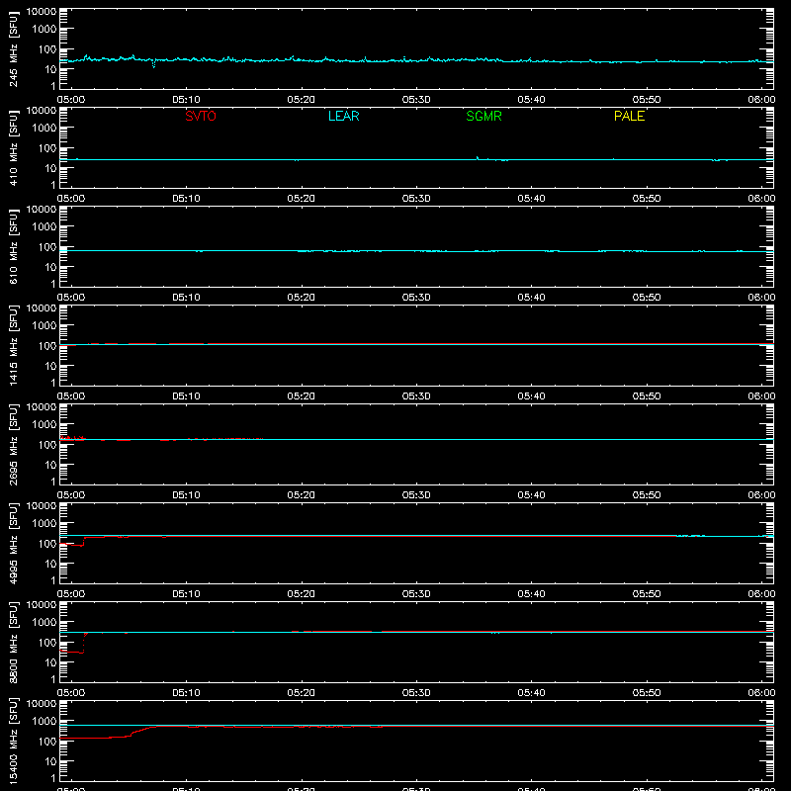Select the "1415 MHz [SFU]" axis label

tap(13, 345)
